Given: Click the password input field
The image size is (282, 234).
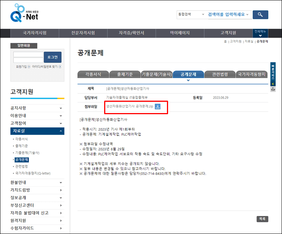Looking at the screenshot, I should 28,60.
